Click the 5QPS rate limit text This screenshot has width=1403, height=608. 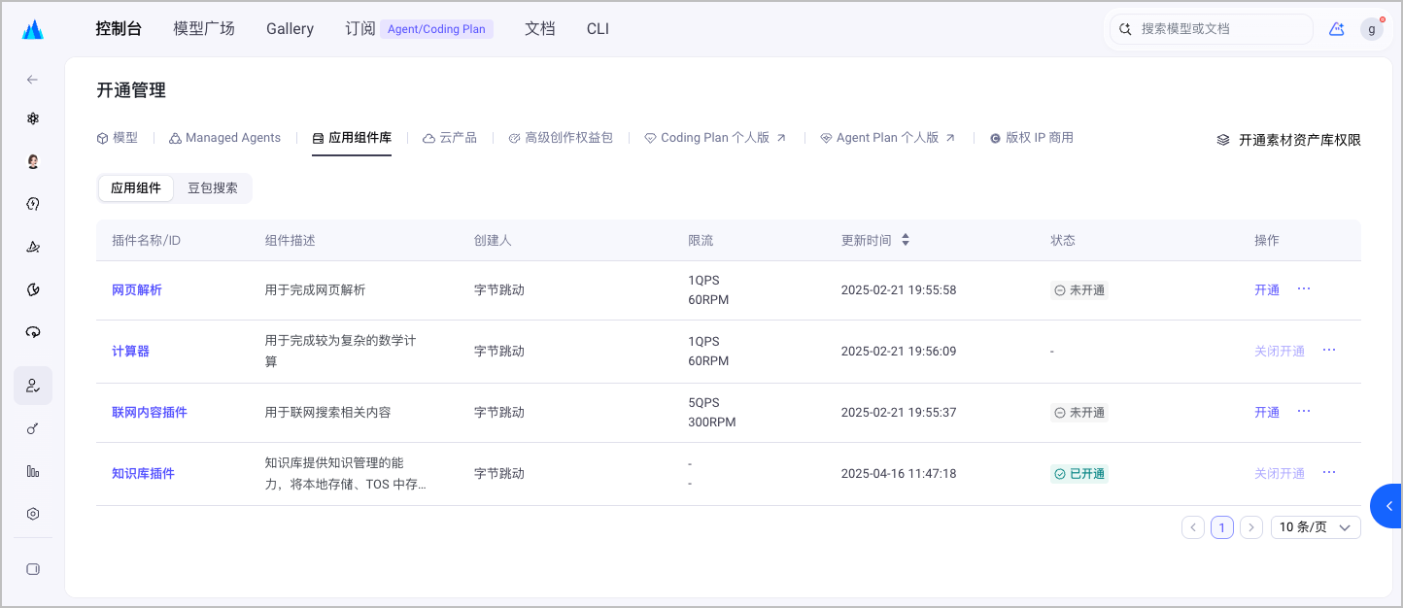click(x=704, y=403)
